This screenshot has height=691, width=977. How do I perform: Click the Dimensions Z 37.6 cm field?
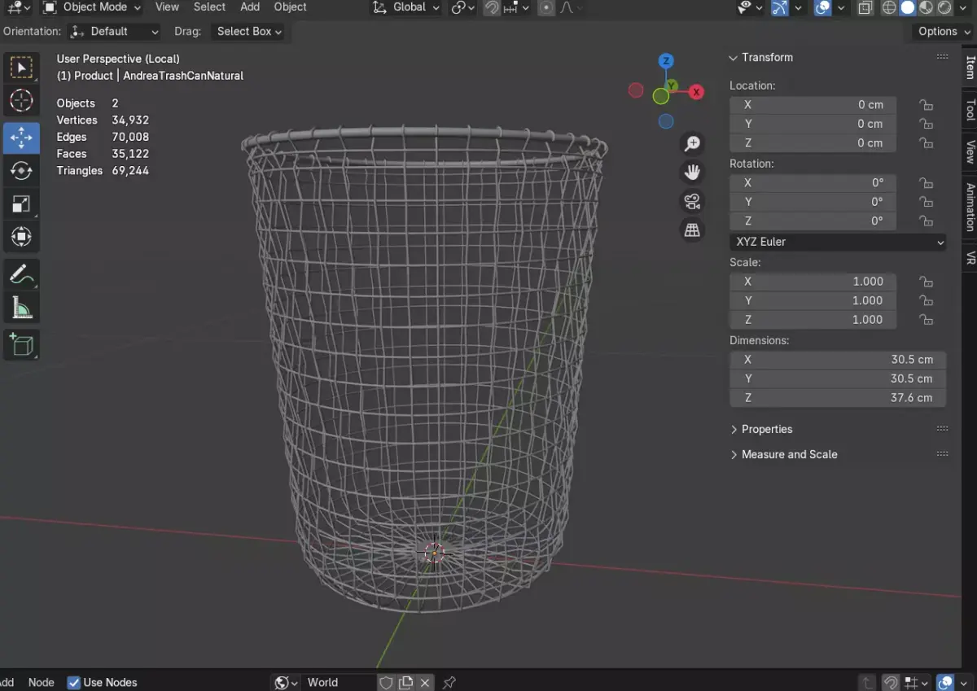point(839,398)
